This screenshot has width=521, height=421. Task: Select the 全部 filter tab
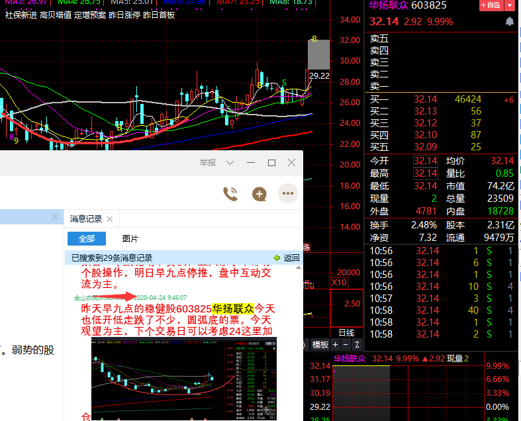coord(87,238)
